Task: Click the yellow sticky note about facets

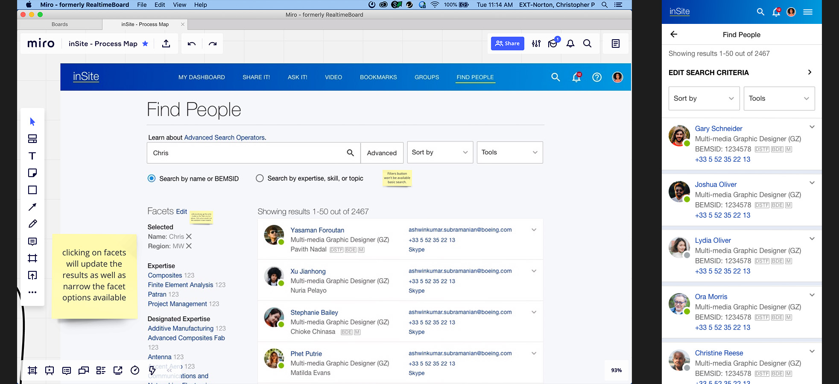Action: tap(94, 276)
